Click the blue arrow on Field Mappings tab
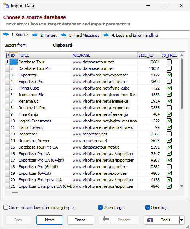Viewport: 190px width, 229px height. pos(64,35)
